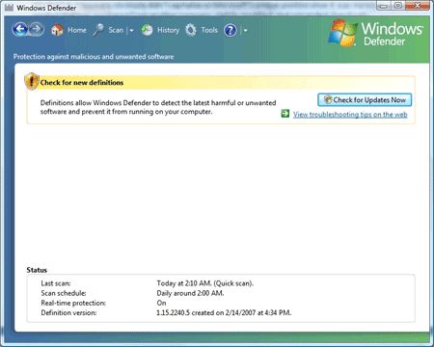Select the 'Check for new definitions' heading

pyautogui.click(x=82, y=83)
